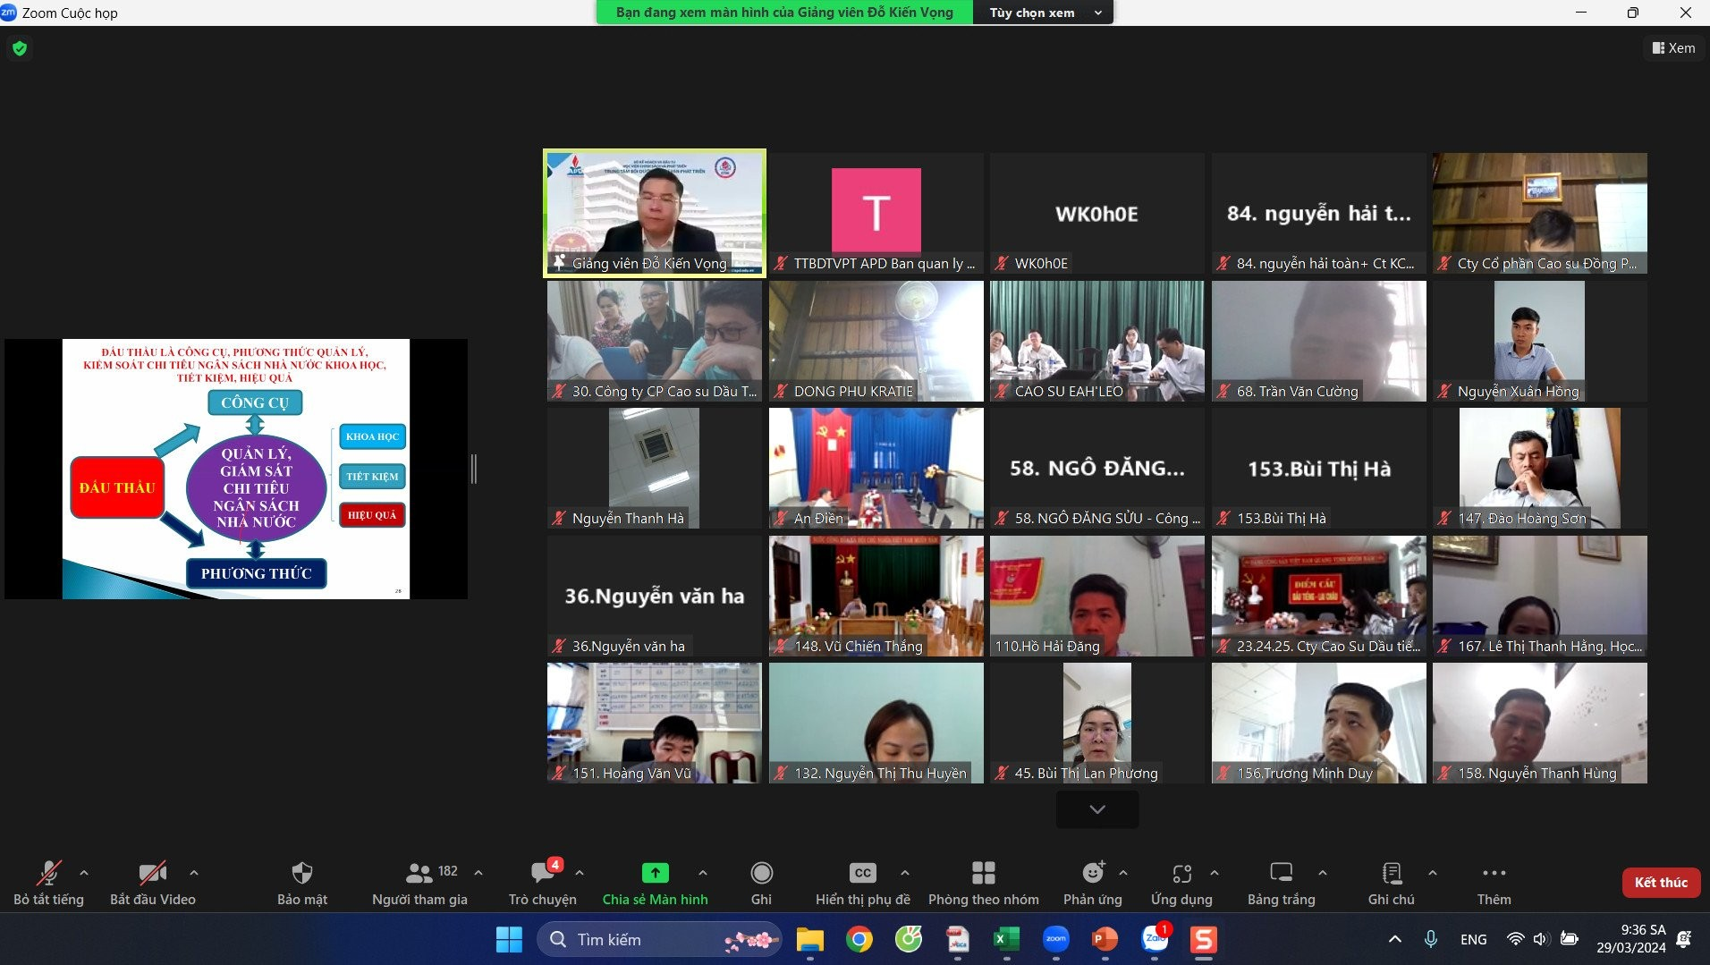1710x965 pixels.
Task: Show next page of participant videos
Action: tap(1097, 809)
